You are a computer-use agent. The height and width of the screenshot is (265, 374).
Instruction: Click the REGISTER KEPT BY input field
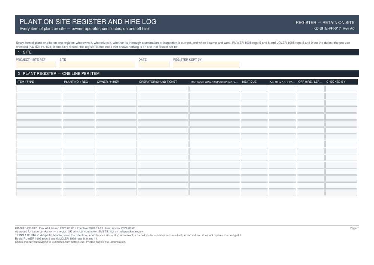pyautogui.click(x=206, y=65)
